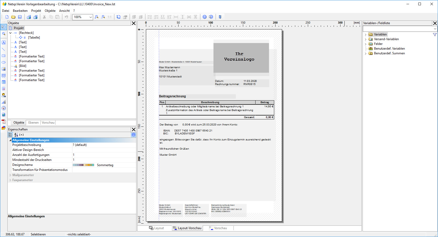Screen dimensions: 438x237
Task: Collapse the [Rechteck] tree node
Action: click(11, 33)
